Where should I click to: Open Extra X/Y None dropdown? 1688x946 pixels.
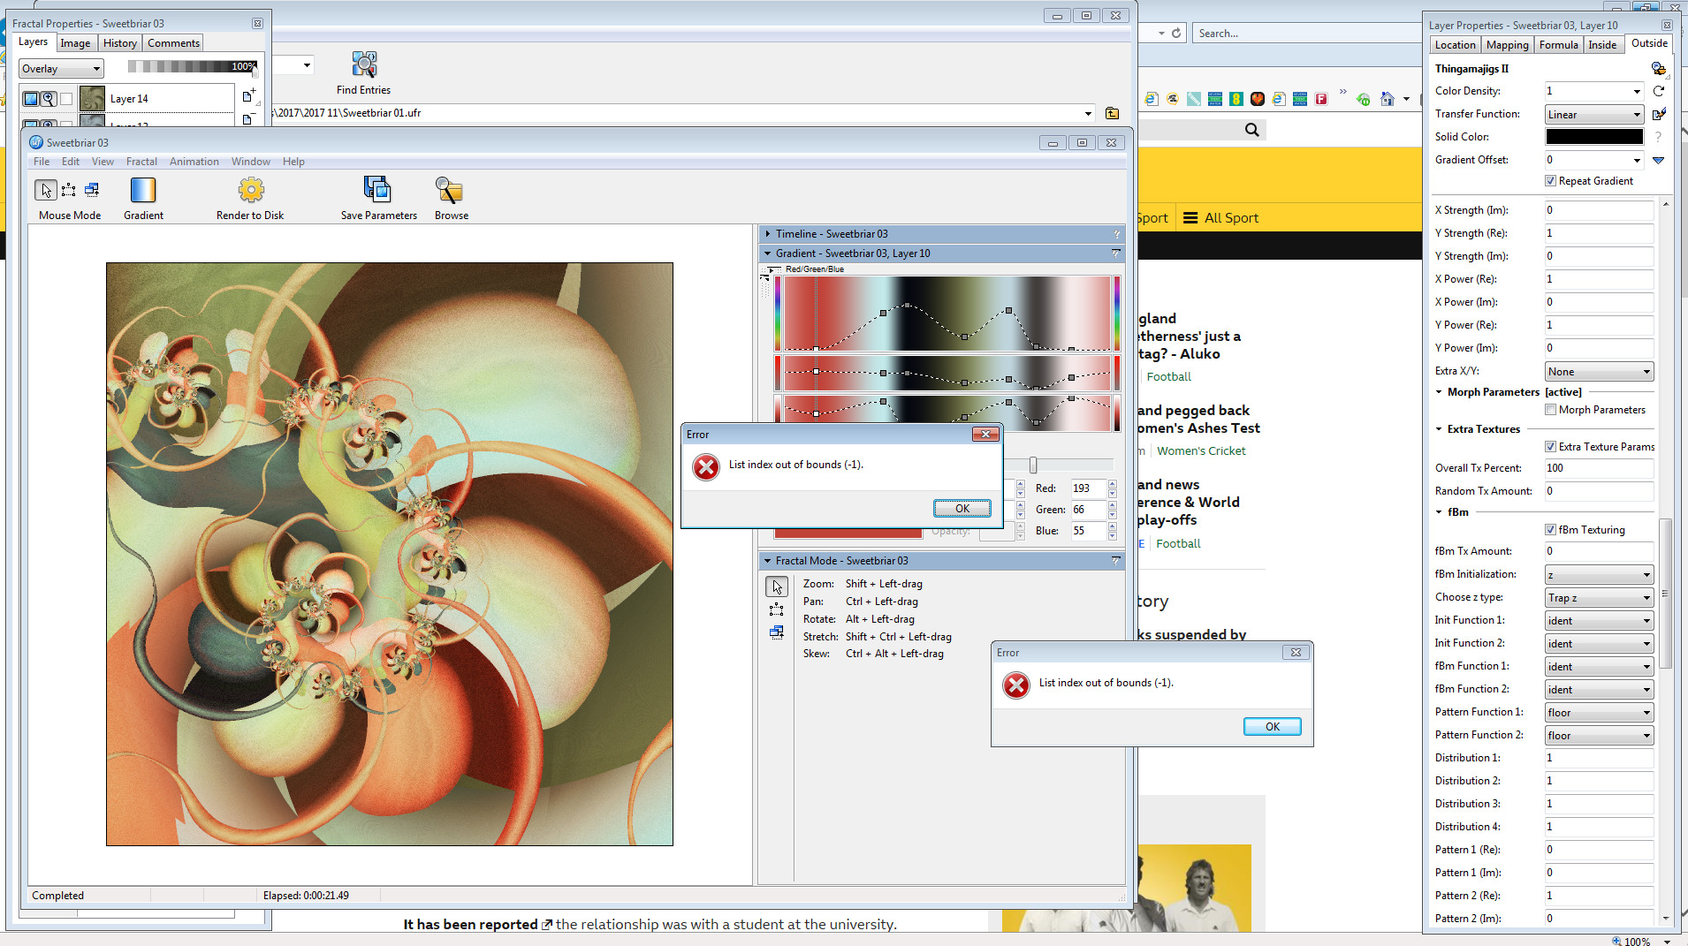point(1599,372)
